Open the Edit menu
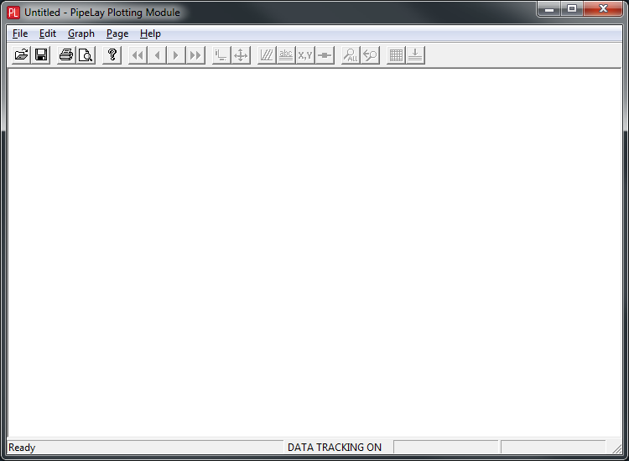Screen dimensions: 629x461 (x=48, y=34)
